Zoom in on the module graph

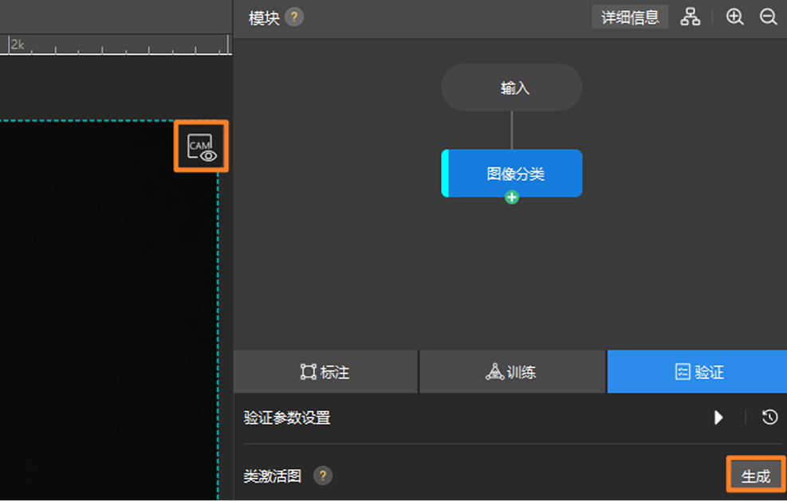point(735,17)
